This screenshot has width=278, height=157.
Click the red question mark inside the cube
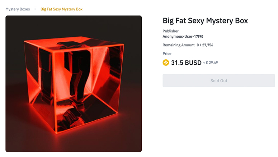tap(76, 72)
